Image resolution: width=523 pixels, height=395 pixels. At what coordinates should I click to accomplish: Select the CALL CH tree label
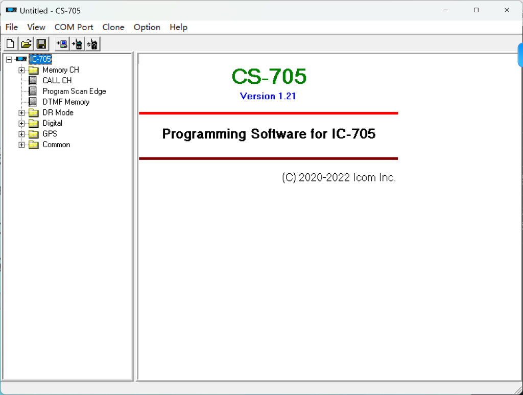coord(57,80)
